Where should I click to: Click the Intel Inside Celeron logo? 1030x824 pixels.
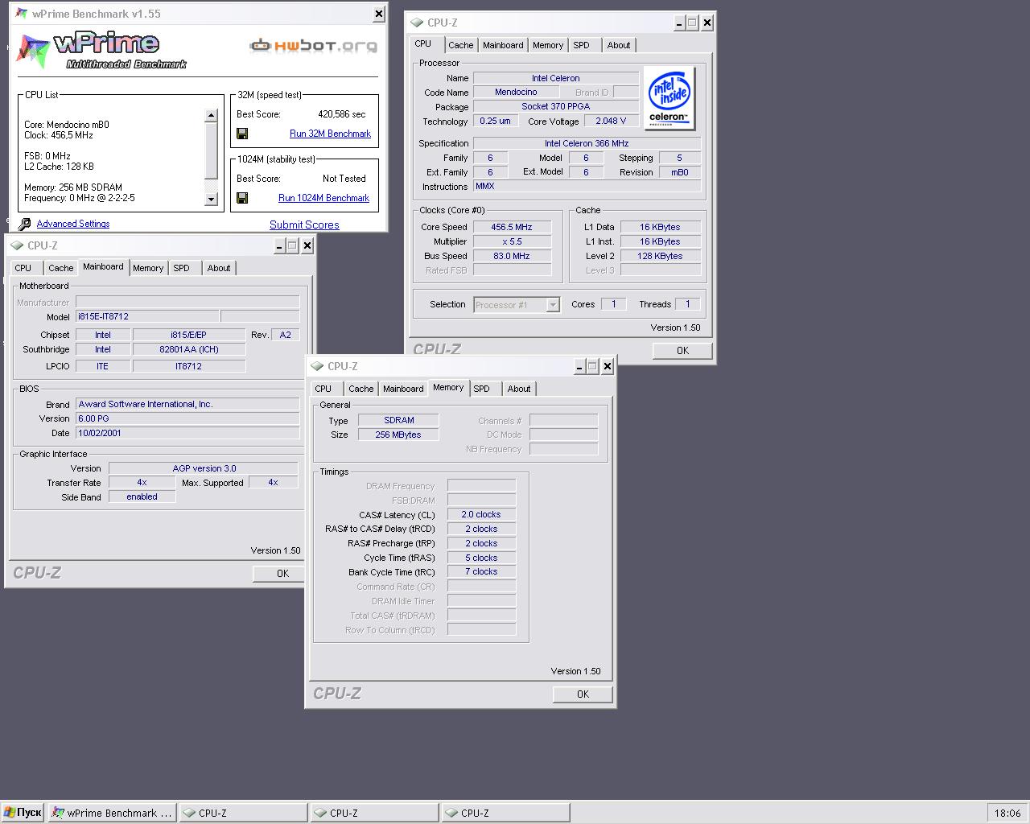pyautogui.click(x=669, y=98)
